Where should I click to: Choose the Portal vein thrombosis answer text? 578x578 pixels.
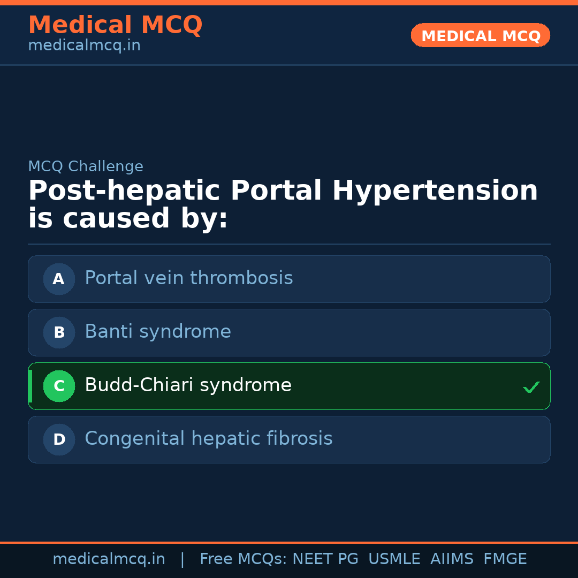[x=188, y=278]
